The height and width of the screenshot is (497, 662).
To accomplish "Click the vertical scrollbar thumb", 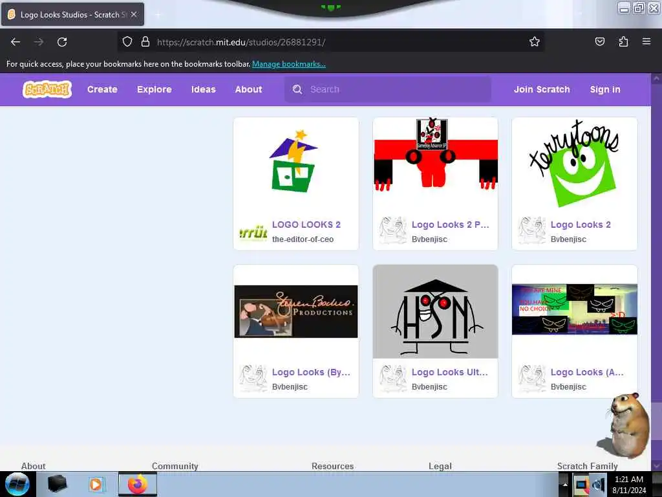I will (656, 421).
